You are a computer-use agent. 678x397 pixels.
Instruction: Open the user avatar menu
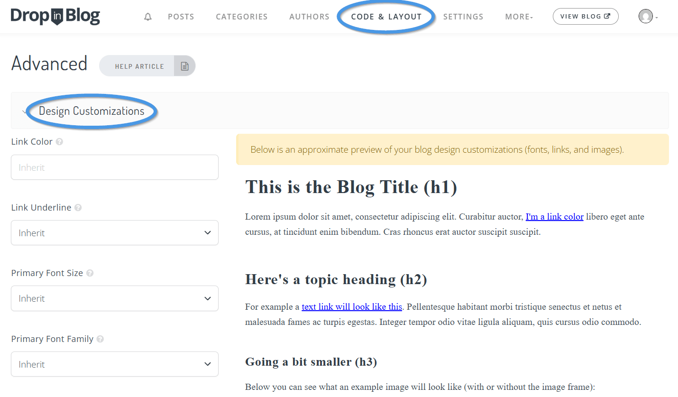tap(648, 17)
